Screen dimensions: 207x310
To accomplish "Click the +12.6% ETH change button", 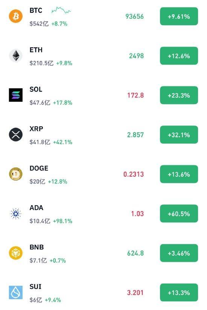I will point(179,56).
